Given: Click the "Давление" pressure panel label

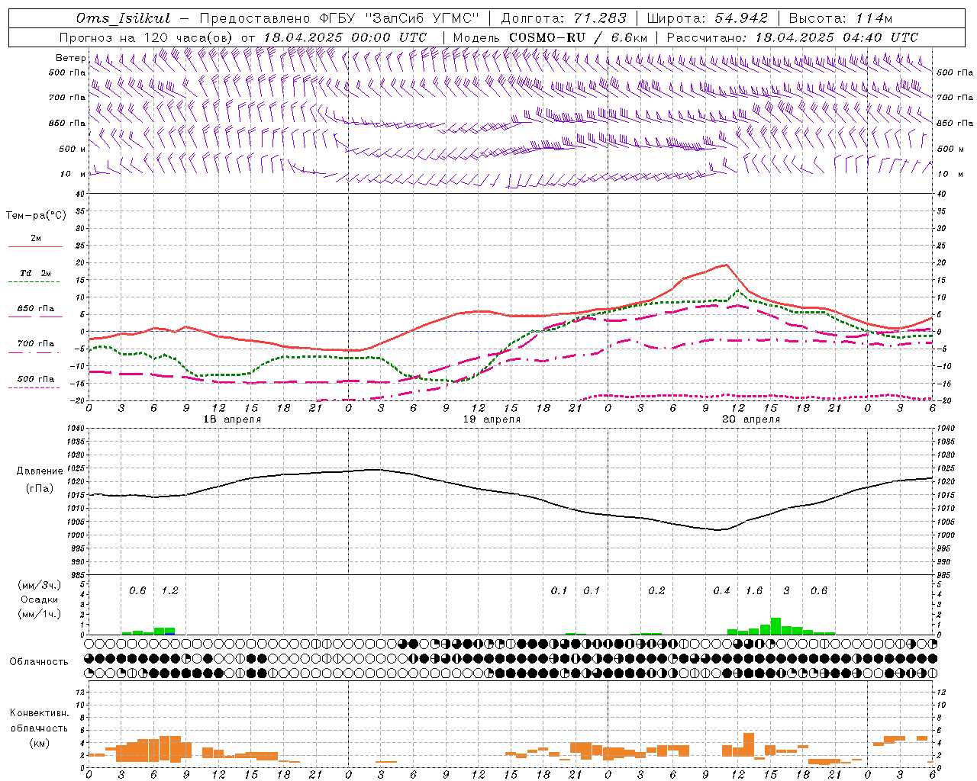Looking at the screenshot, I should click(x=40, y=471).
